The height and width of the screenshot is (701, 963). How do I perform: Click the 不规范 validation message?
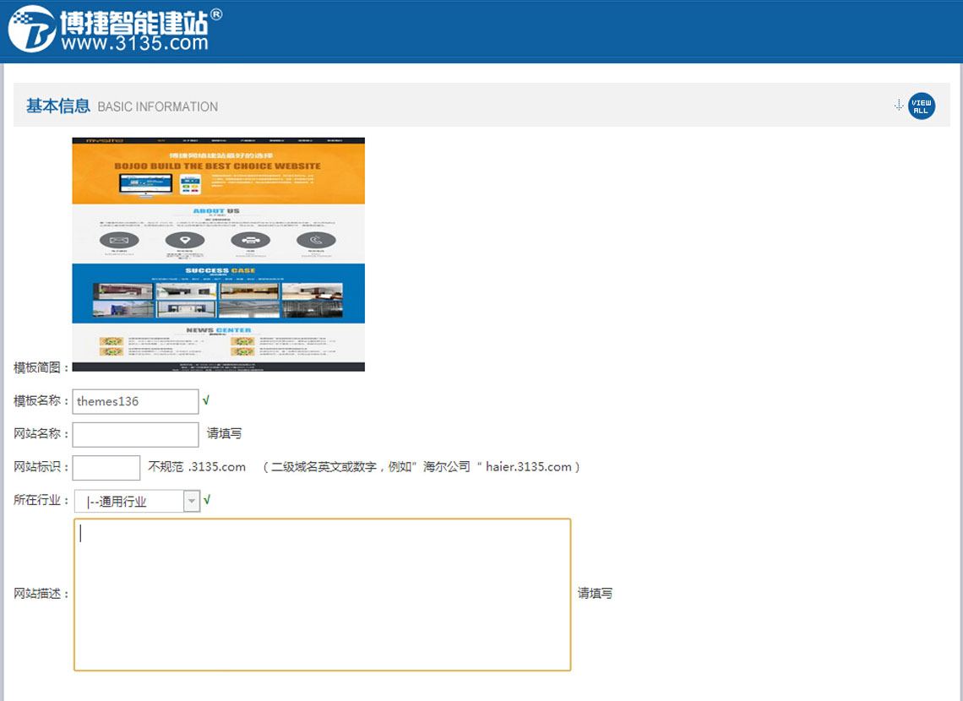click(166, 466)
